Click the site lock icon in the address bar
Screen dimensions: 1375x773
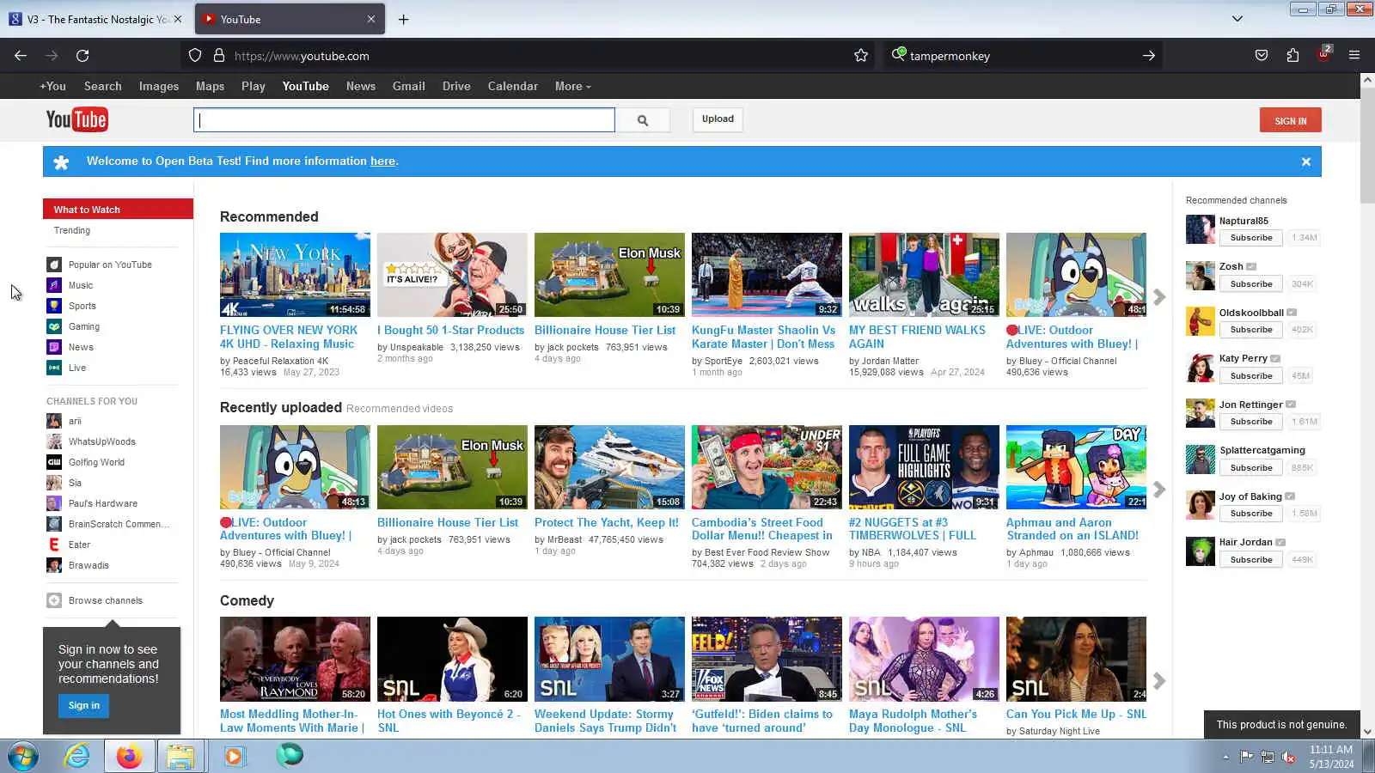click(x=219, y=56)
